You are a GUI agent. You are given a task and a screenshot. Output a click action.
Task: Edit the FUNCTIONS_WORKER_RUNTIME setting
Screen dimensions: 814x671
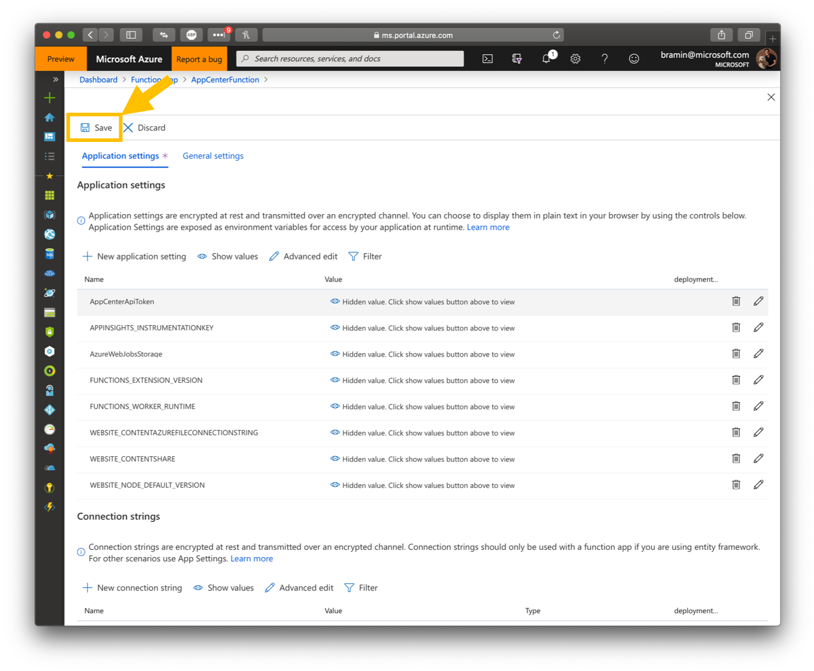pos(758,406)
